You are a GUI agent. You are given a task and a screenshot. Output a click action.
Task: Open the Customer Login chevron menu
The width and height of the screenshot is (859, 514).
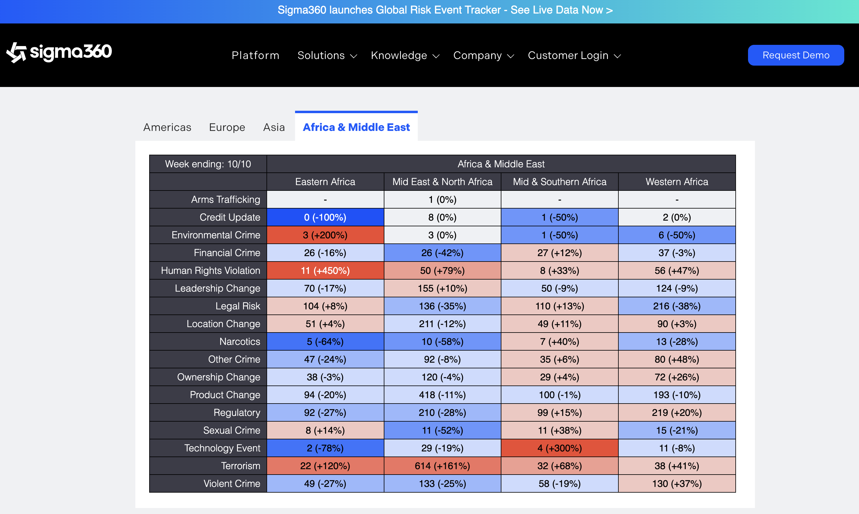pyautogui.click(x=617, y=56)
